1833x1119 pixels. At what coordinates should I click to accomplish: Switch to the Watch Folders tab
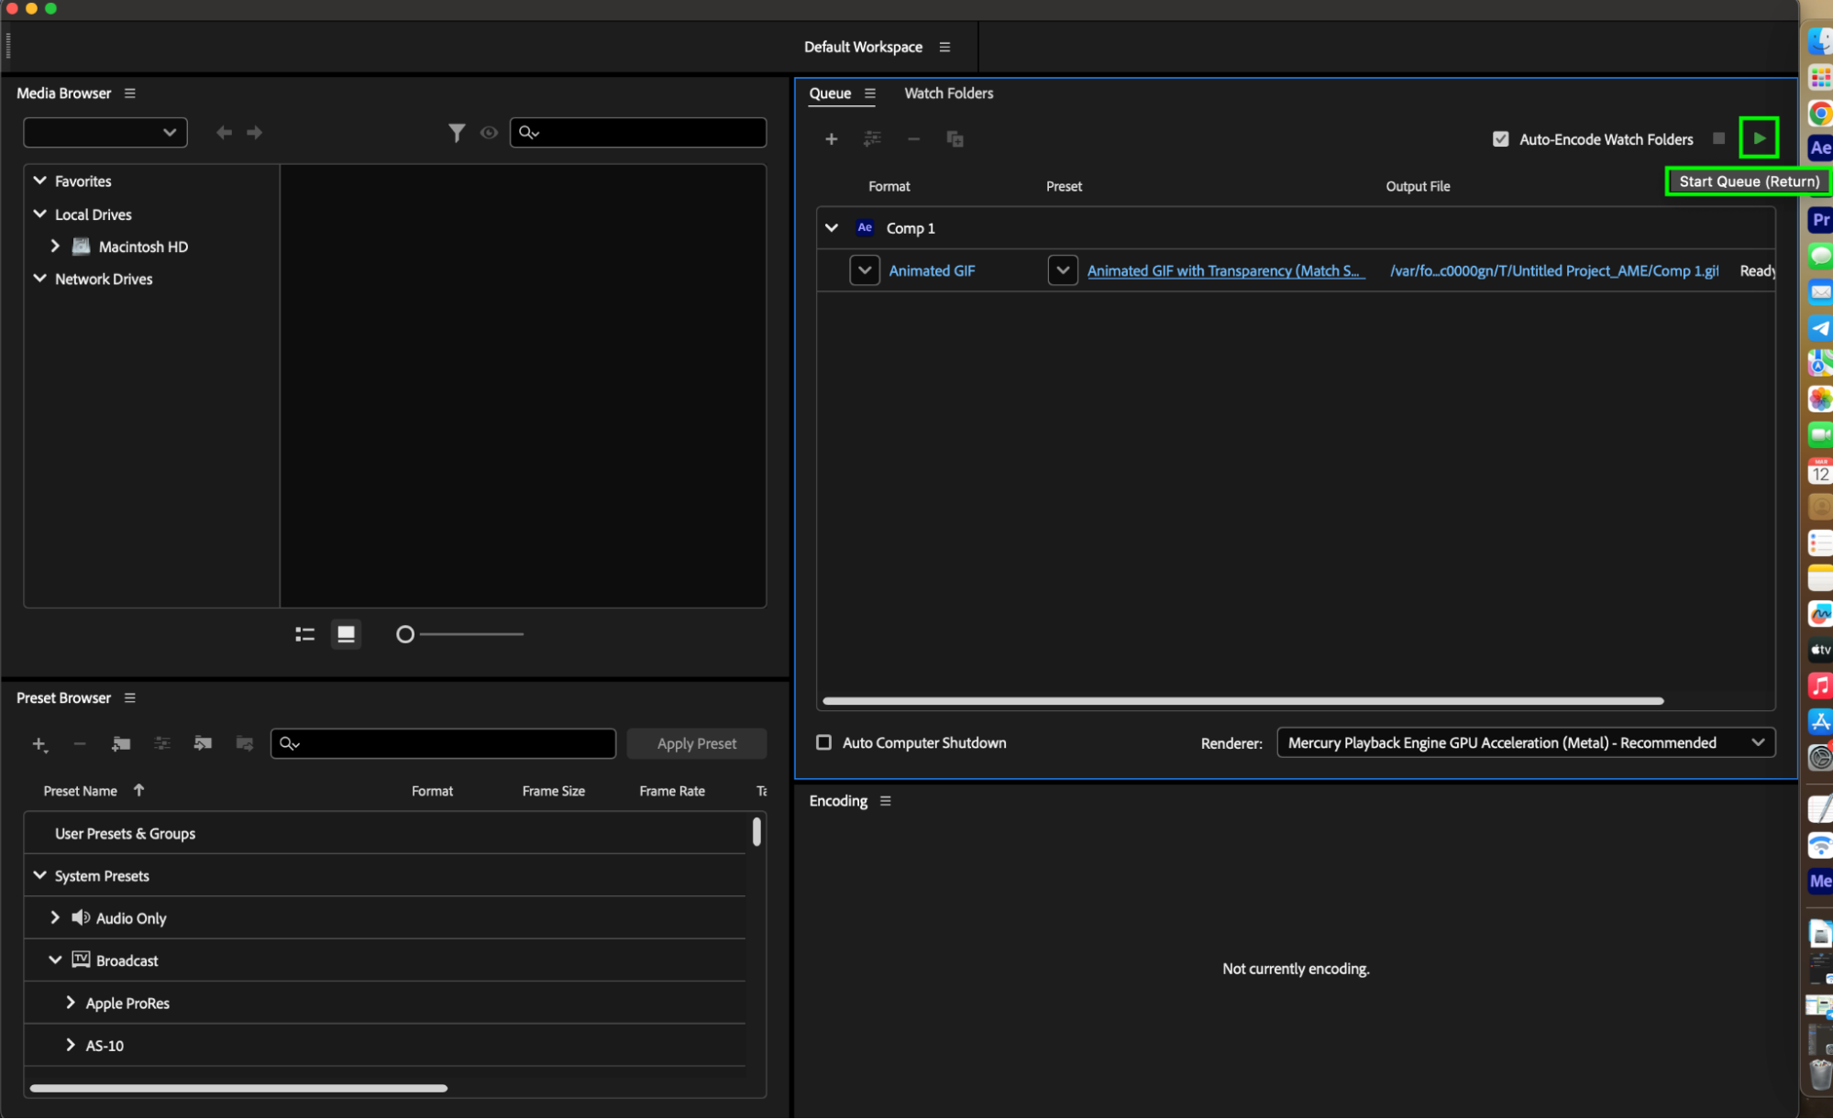[x=948, y=93]
